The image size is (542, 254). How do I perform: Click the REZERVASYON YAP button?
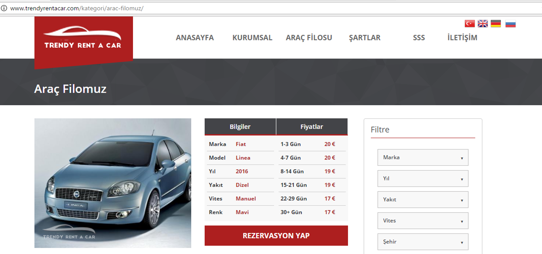[276, 236]
